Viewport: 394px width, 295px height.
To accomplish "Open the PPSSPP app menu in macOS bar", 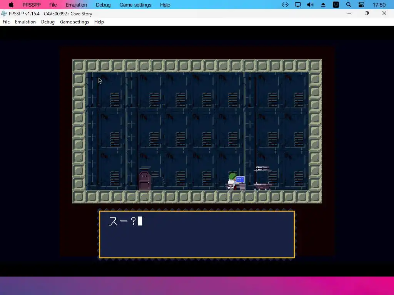I will click(32, 5).
